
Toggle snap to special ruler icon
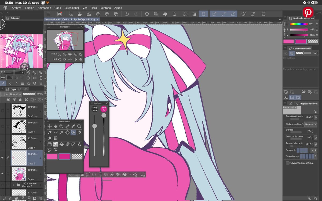[x=223, y=14]
